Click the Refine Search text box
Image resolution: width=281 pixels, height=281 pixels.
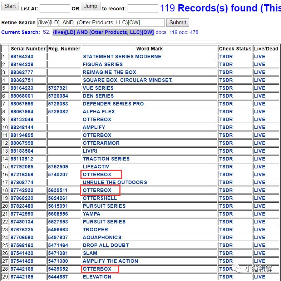pyautogui.click(x=101, y=23)
